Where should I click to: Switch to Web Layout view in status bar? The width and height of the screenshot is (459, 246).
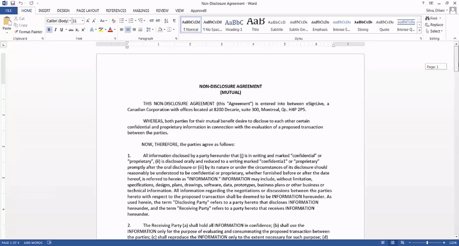click(403, 243)
